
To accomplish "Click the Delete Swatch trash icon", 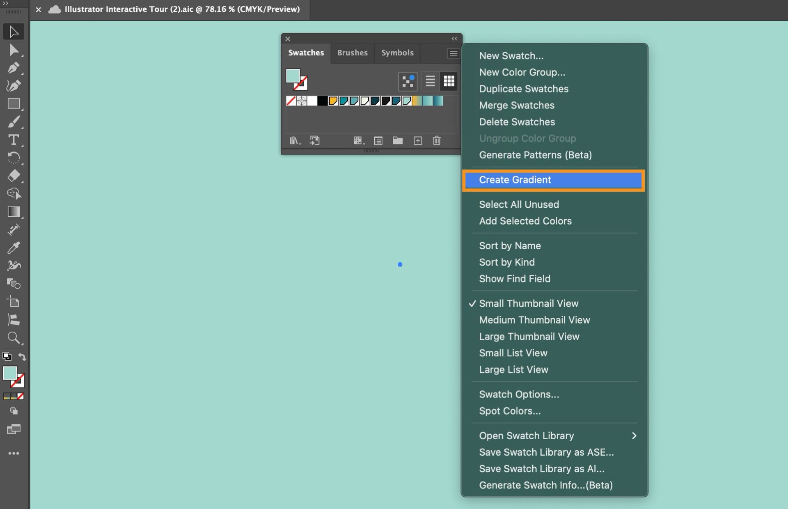I will pyautogui.click(x=437, y=140).
